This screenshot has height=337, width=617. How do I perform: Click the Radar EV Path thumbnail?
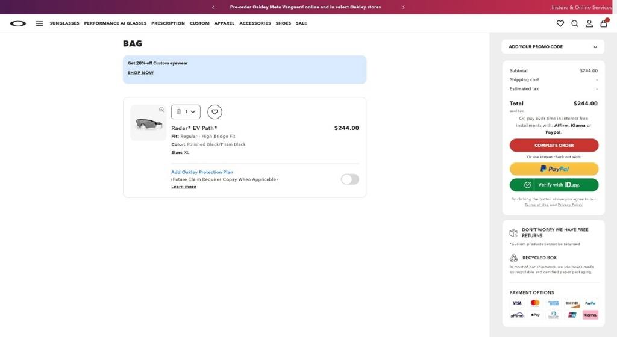(149, 123)
